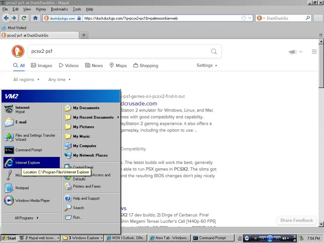Launch Windows Media Player from Start menu
324x243 pixels.
click(x=32, y=200)
